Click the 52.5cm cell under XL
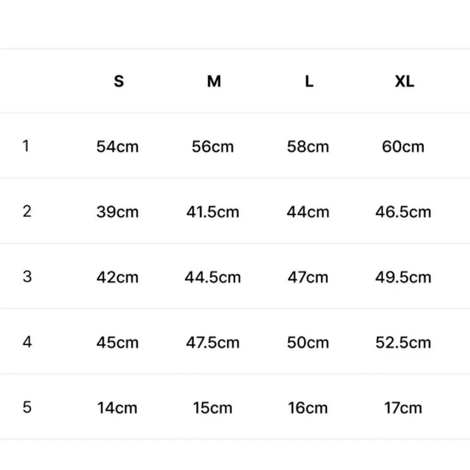 403,342
